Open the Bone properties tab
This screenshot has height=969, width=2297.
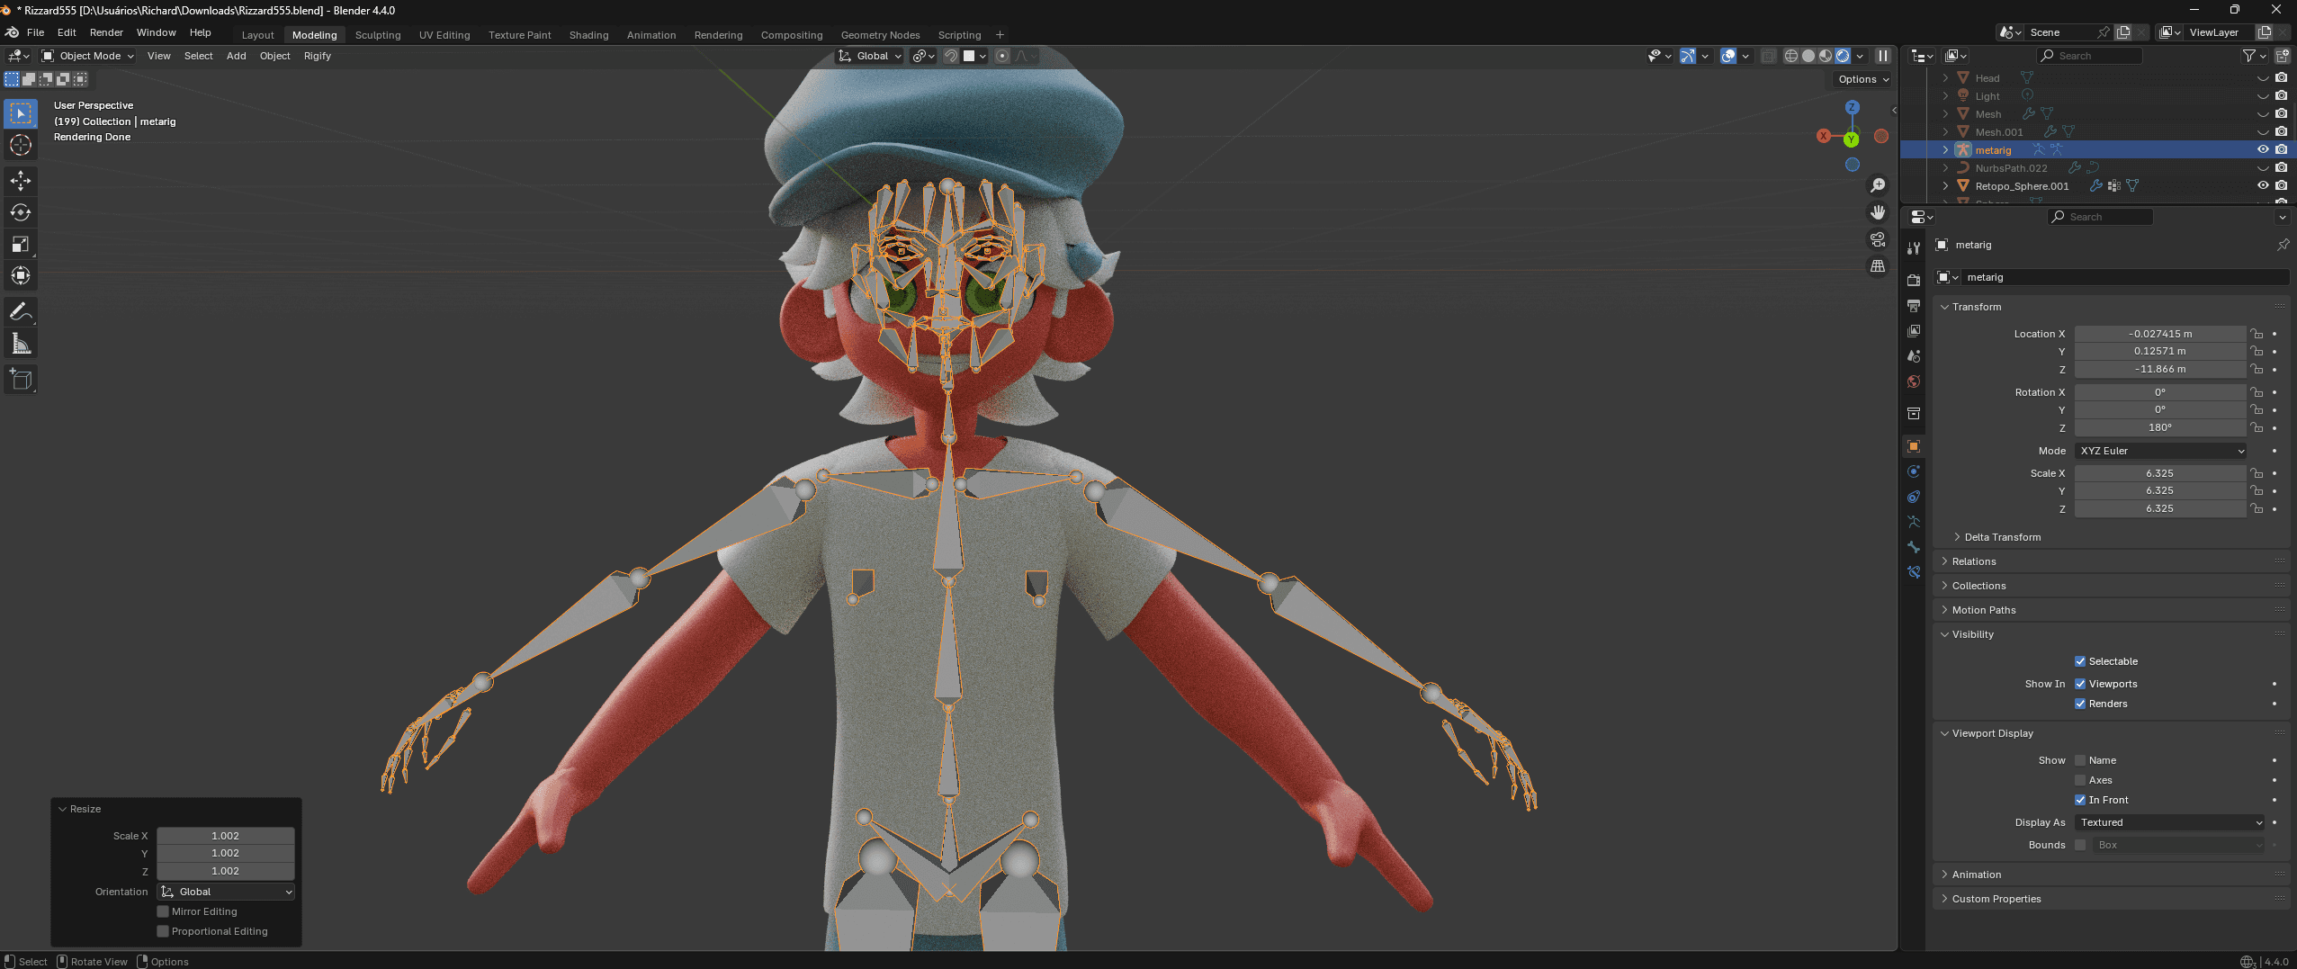1914,547
